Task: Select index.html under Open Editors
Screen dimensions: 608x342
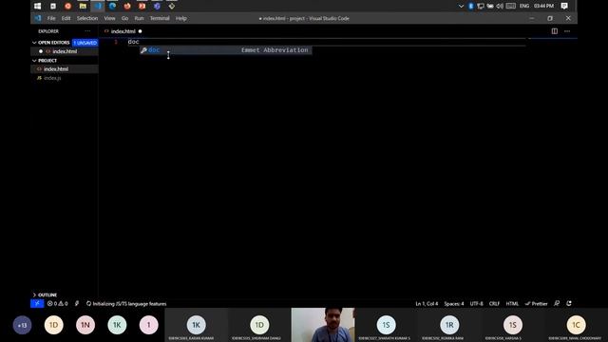Action: 65,51
